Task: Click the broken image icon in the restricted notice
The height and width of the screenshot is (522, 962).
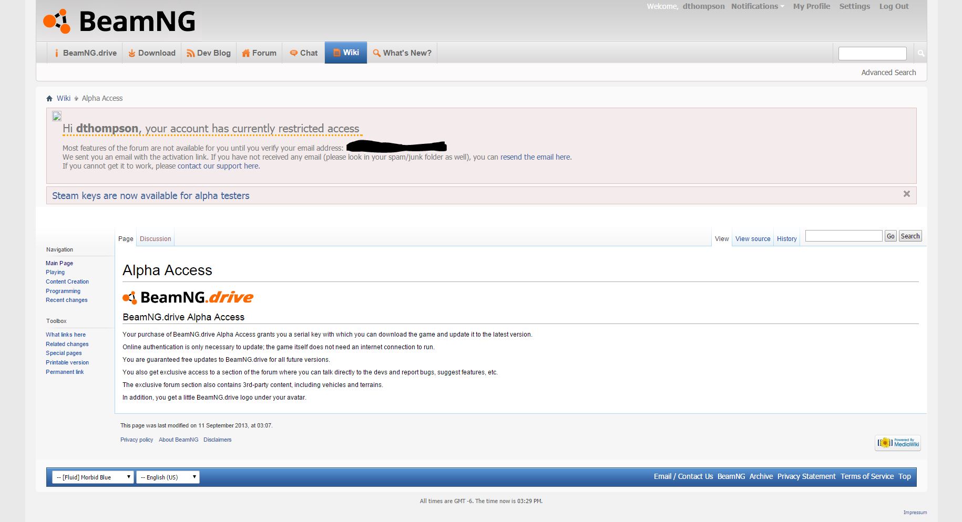Action: 57,116
